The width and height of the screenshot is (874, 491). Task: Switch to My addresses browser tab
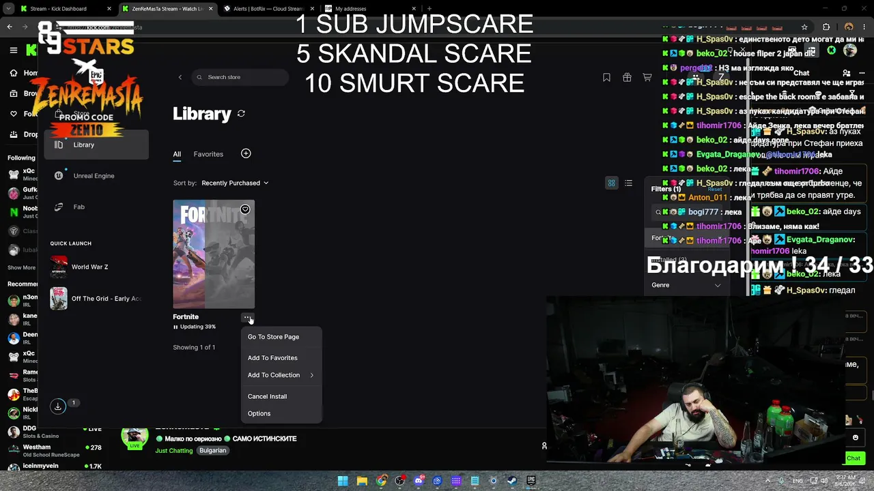click(369, 9)
